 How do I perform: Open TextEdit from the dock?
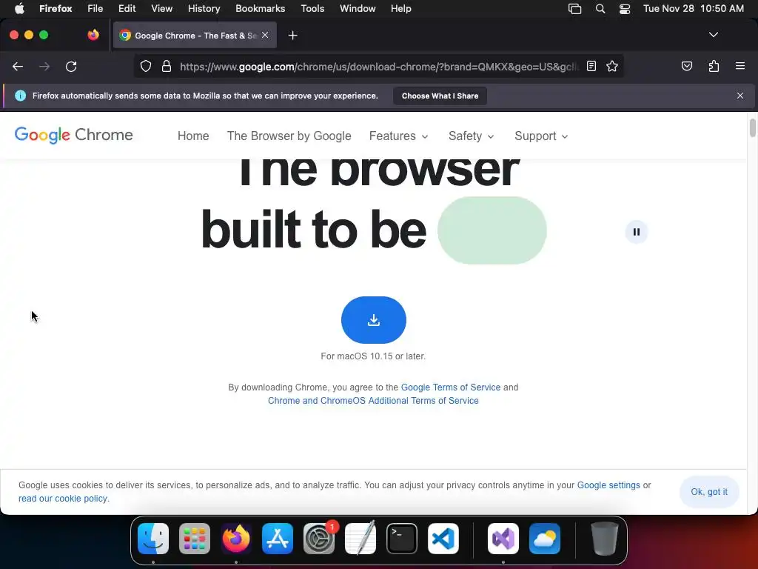pos(360,538)
